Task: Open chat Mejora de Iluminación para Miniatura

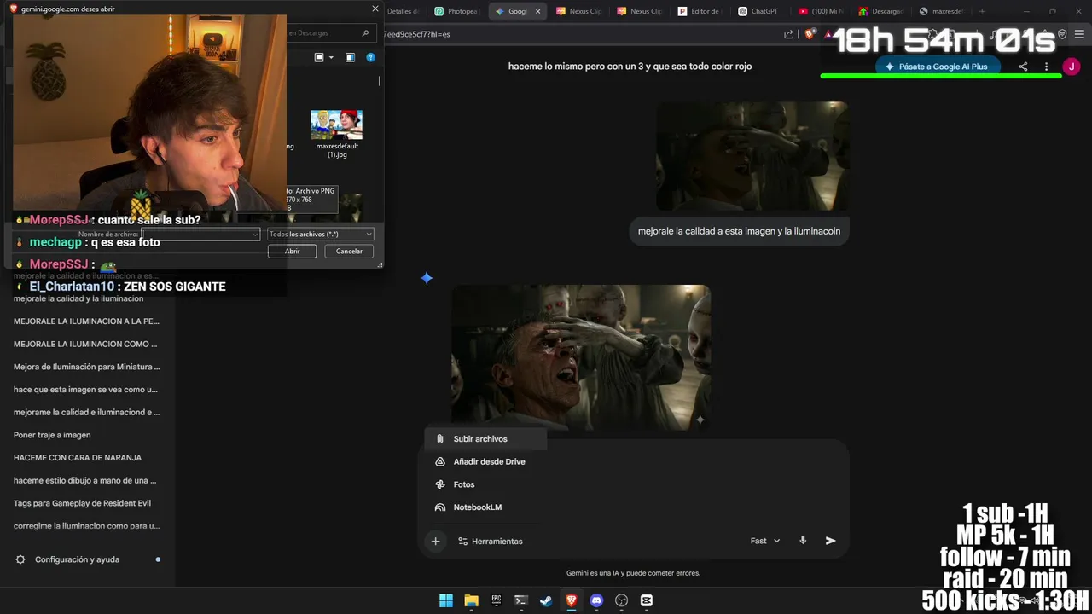Action: click(86, 367)
